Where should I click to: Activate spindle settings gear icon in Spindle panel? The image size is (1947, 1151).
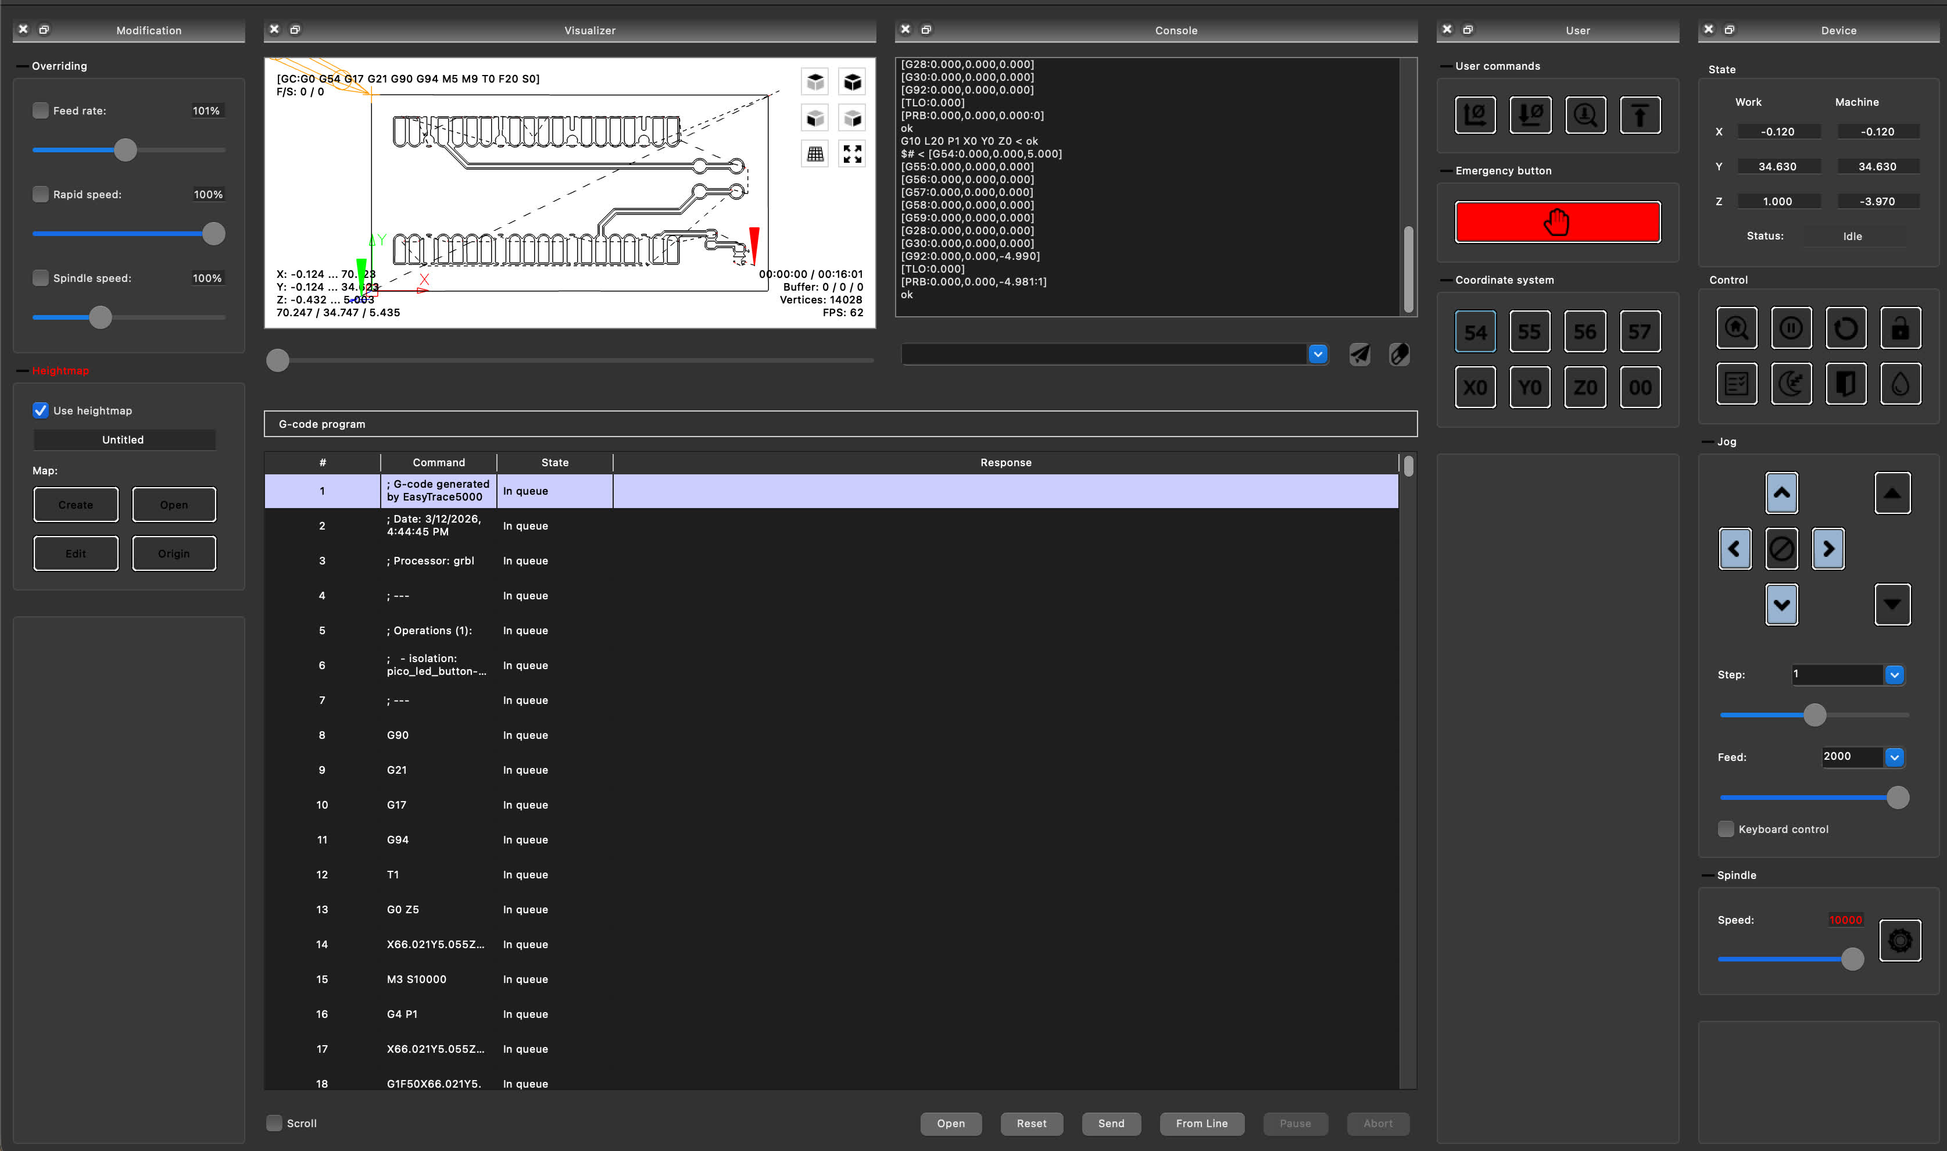click(1900, 939)
